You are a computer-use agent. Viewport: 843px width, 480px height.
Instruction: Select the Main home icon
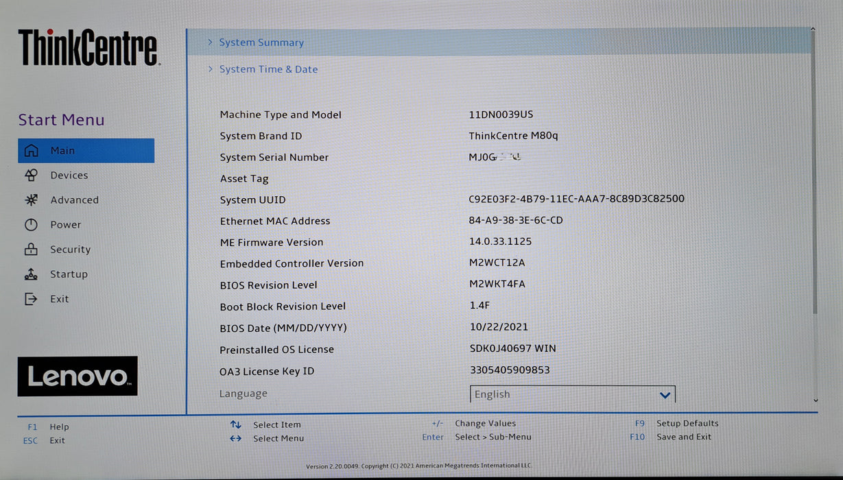point(31,151)
